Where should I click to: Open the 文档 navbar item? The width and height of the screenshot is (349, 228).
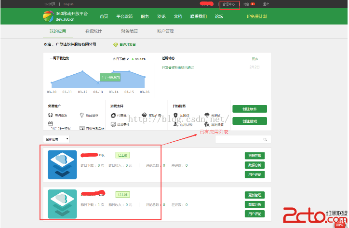(x=178, y=16)
